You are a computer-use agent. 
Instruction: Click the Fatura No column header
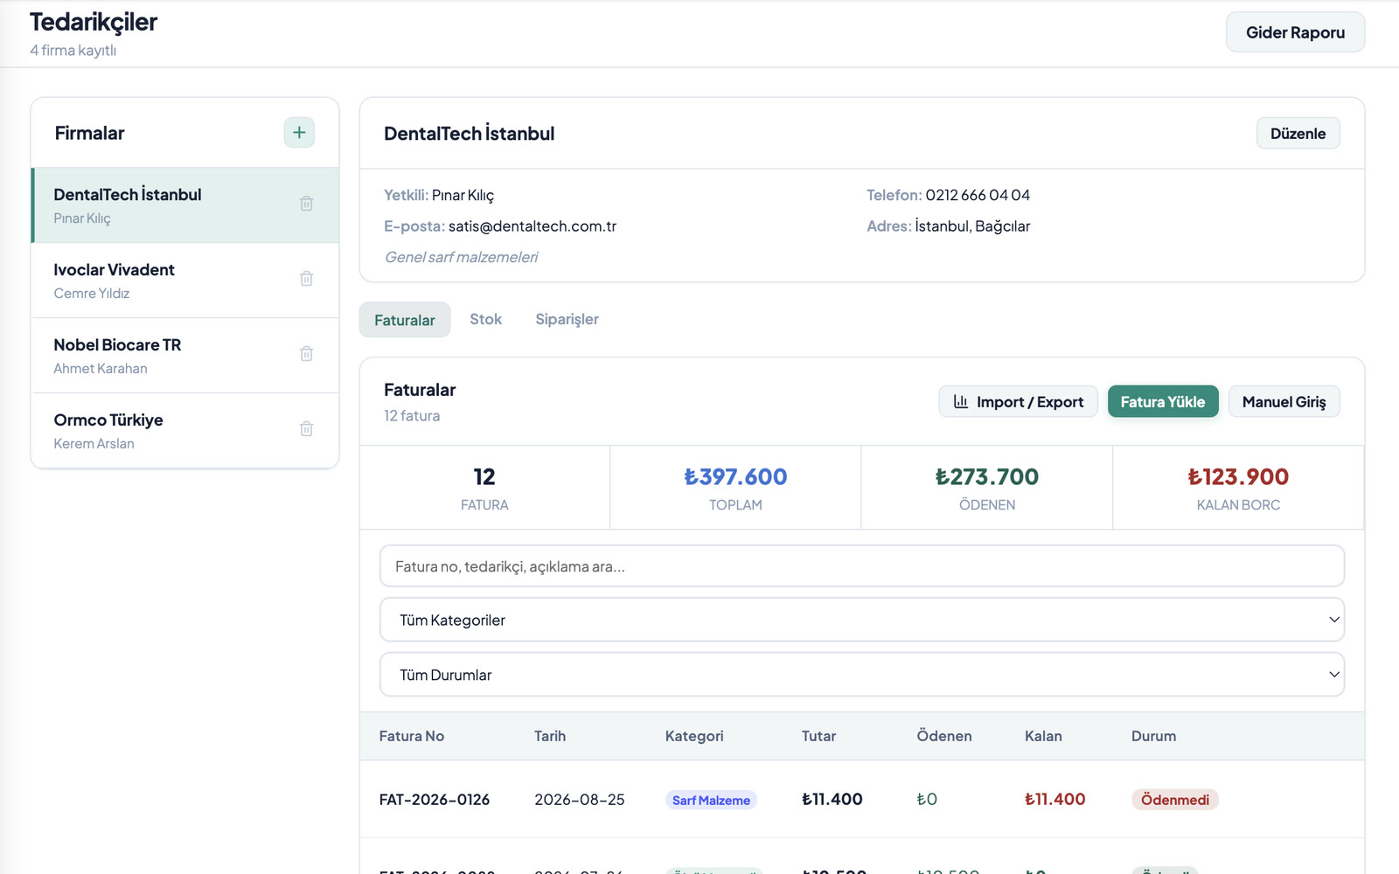[412, 736]
